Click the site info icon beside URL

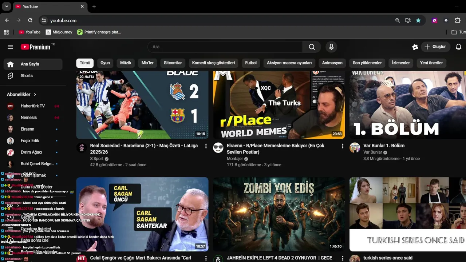[x=44, y=20]
